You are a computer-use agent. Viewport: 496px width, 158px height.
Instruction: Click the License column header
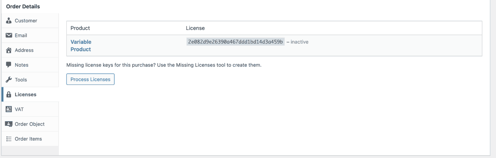(195, 28)
